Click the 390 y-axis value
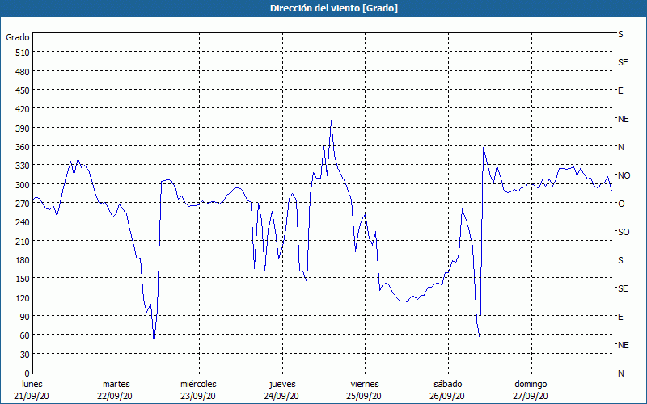This screenshot has height=404, width=647. [x=23, y=128]
